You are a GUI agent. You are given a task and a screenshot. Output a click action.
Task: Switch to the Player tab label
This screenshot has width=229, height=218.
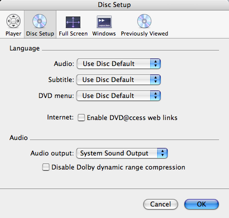coord(13,33)
